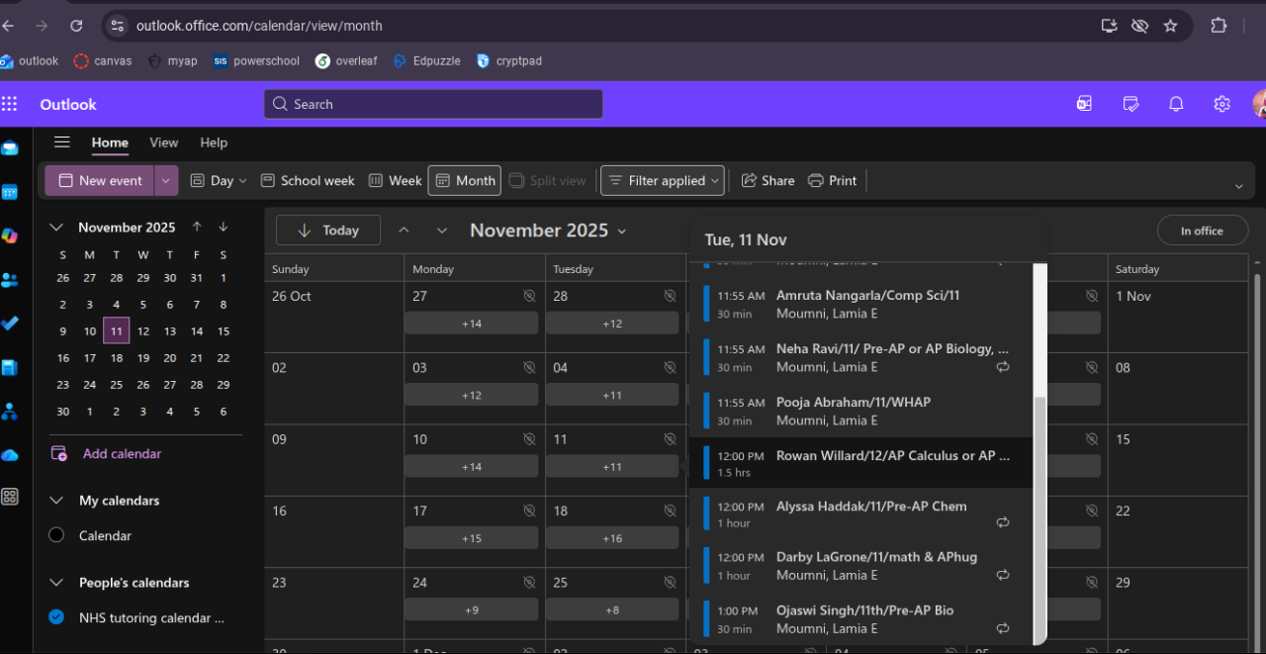Click the Today button
The width and height of the screenshot is (1266, 654).
pyautogui.click(x=327, y=231)
